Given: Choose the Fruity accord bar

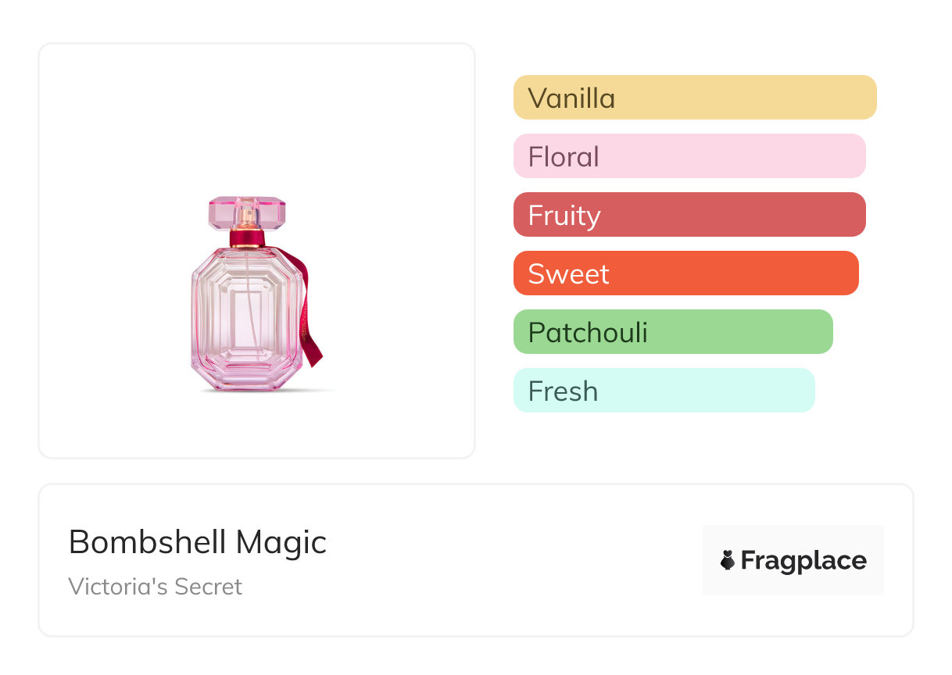Looking at the screenshot, I should 689,215.
